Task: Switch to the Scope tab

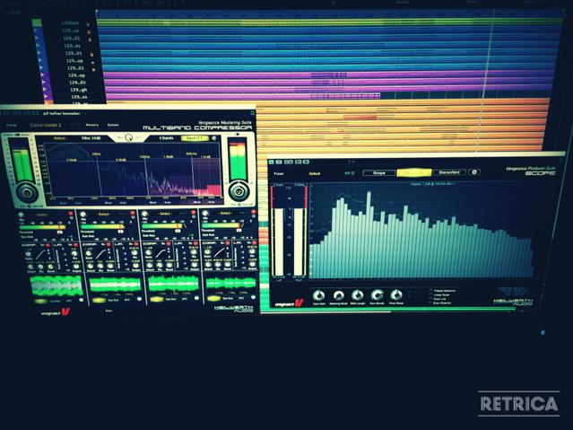Action: click(x=379, y=172)
